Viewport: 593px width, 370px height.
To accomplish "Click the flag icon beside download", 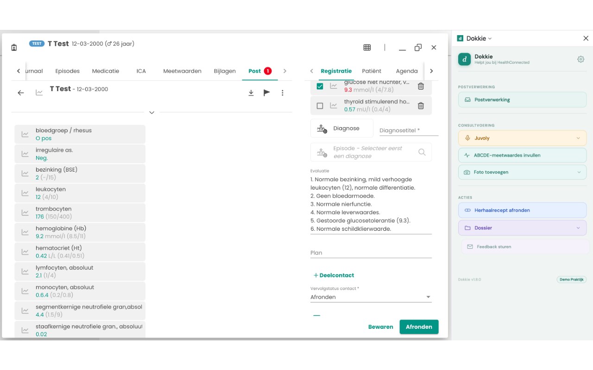I will point(267,93).
